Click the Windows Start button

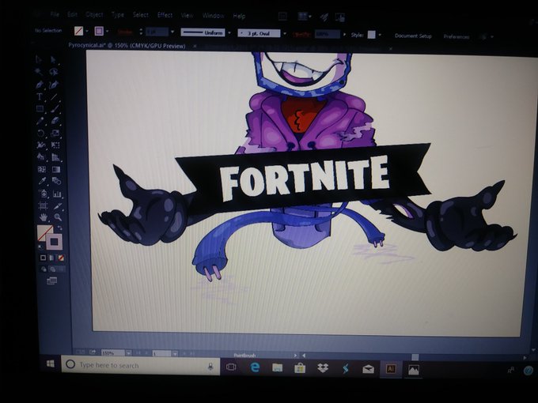point(51,363)
